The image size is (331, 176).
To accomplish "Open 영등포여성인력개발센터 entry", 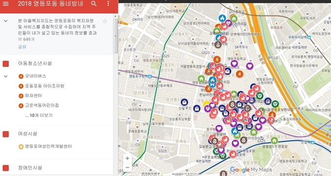I will 48,146.
